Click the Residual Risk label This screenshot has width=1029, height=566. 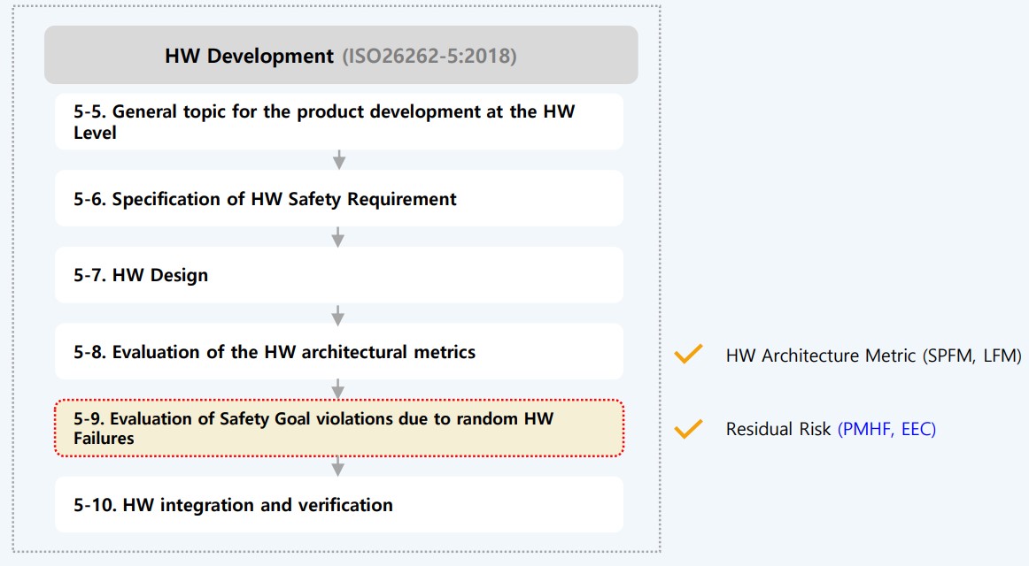778,429
